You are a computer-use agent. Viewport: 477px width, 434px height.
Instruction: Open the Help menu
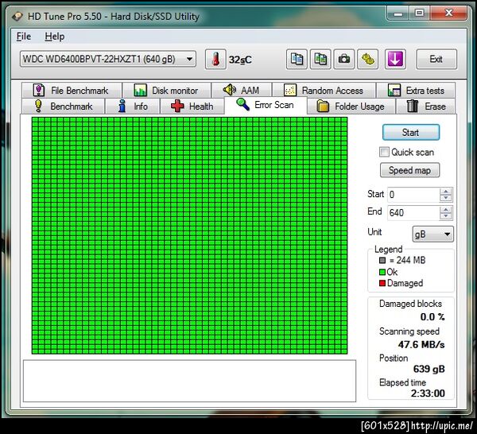pyautogui.click(x=55, y=37)
